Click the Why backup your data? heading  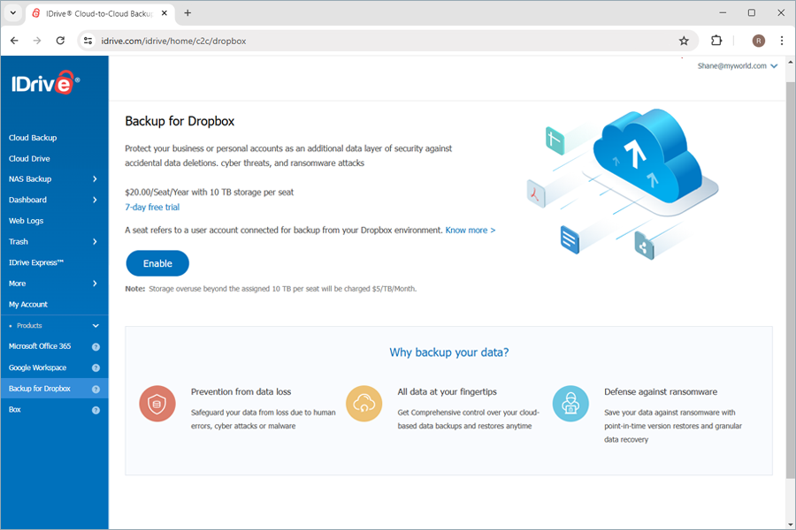[448, 352]
